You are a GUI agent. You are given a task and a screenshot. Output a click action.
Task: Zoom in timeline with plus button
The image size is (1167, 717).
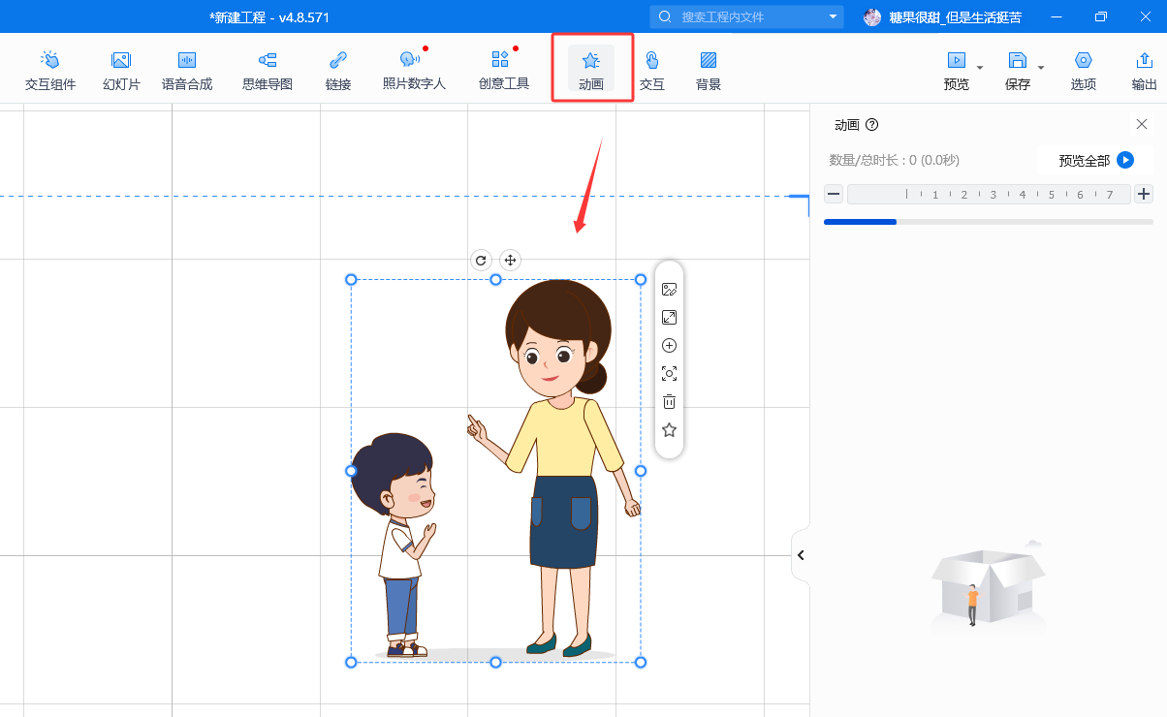tap(1144, 194)
